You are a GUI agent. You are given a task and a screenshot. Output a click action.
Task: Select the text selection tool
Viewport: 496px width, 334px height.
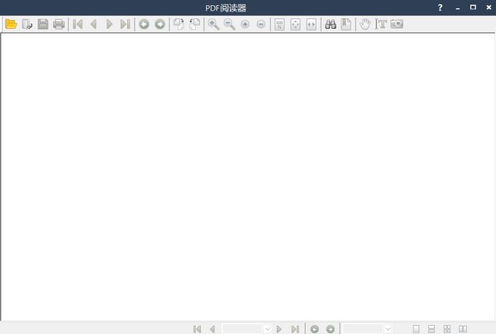tap(382, 24)
